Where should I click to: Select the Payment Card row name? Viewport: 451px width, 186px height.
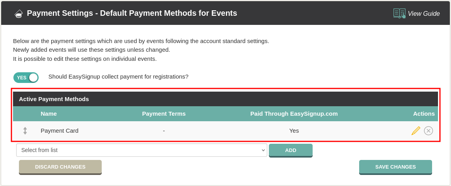tap(60, 131)
